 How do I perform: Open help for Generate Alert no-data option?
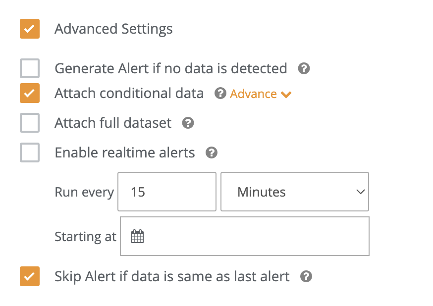point(304,69)
